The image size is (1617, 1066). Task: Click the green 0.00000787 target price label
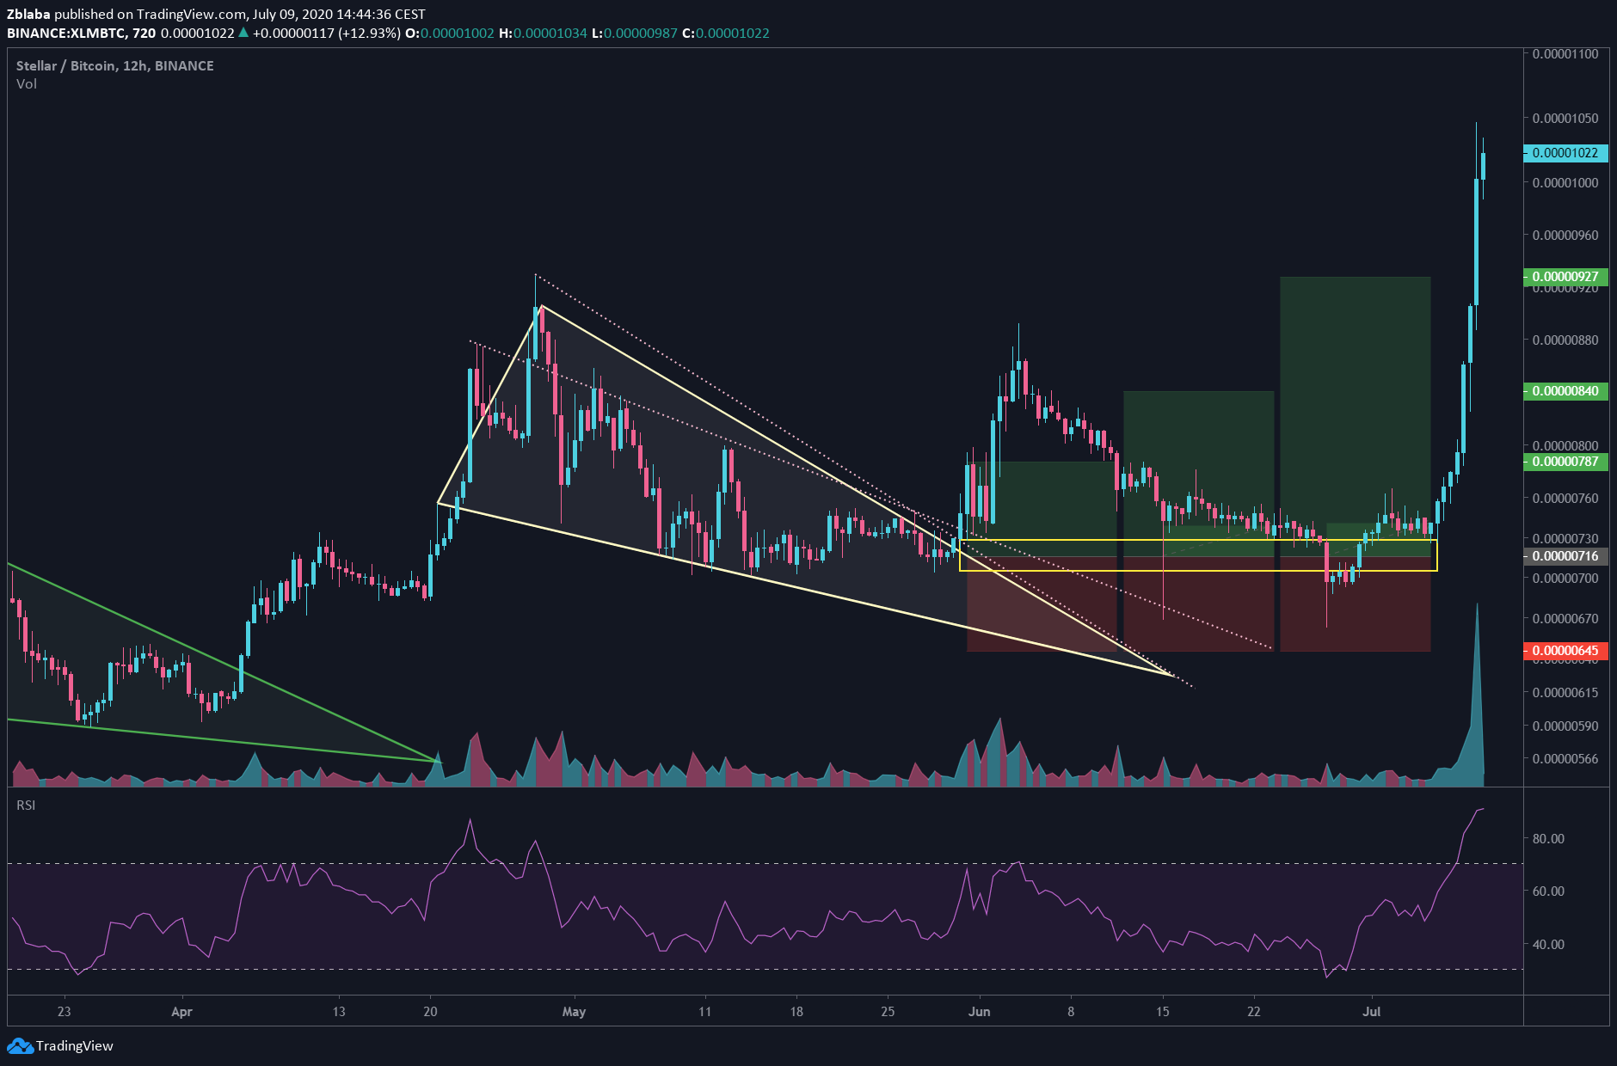point(1566,462)
